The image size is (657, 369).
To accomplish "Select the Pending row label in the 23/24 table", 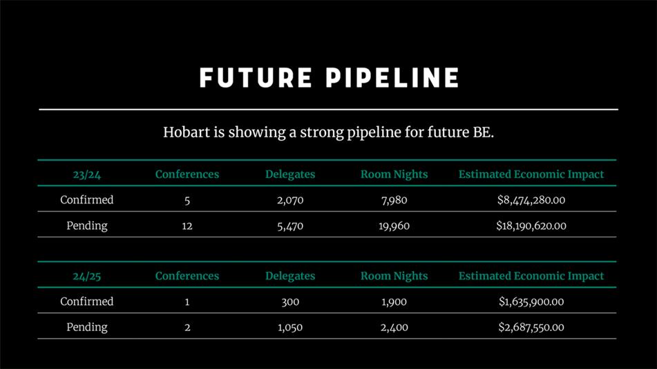I will point(87,226).
